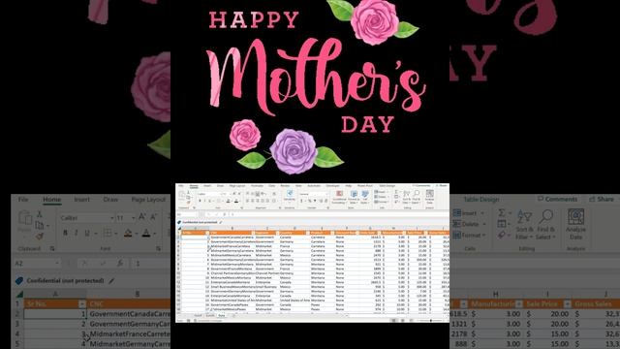The width and height of the screenshot is (620, 349).
Task: Toggle Italic in background Excel ribbon
Action: click(76, 233)
